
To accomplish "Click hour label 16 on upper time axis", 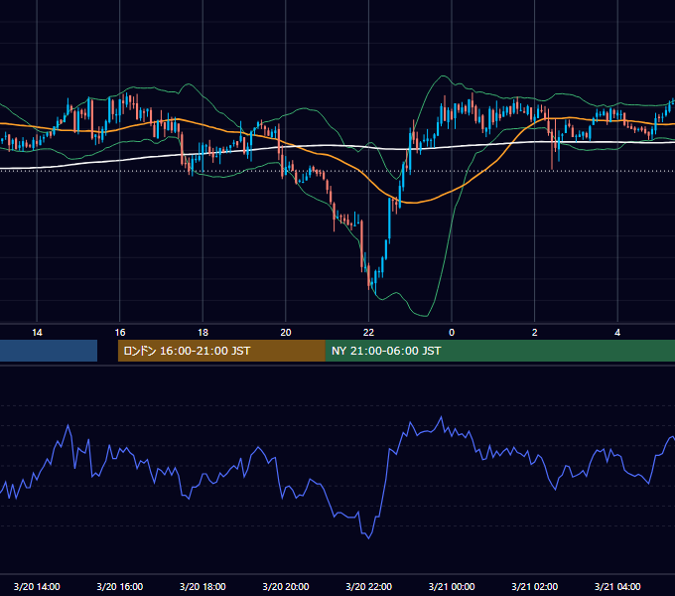I will (x=120, y=333).
